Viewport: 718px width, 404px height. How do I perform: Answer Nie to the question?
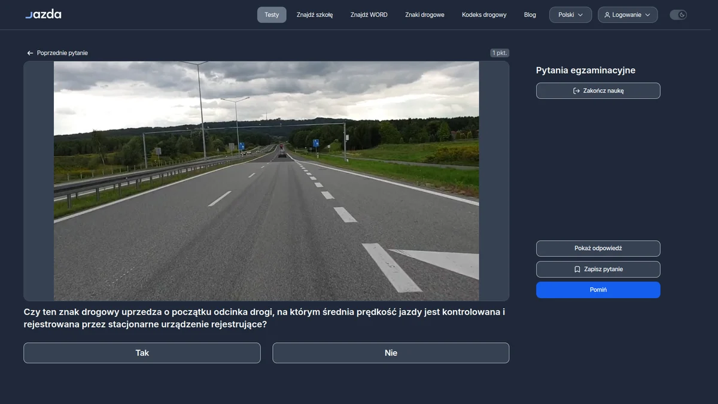(391, 353)
